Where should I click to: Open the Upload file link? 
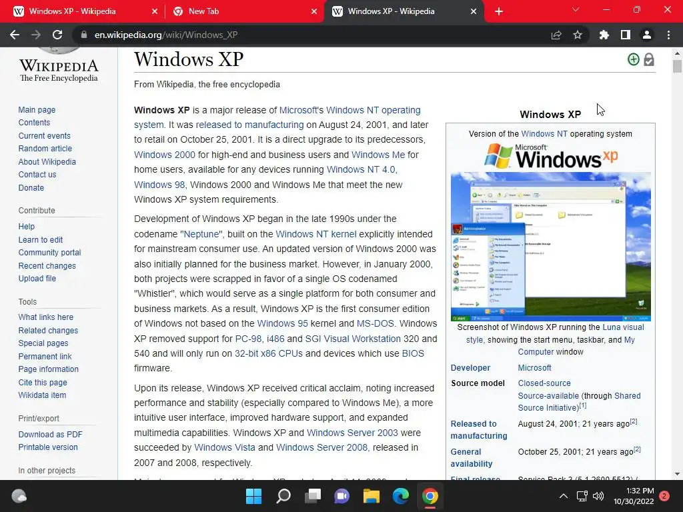(37, 278)
